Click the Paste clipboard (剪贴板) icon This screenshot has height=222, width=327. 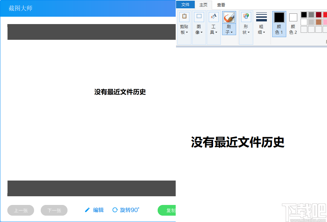point(184,17)
